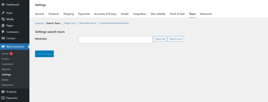The height and width of the screenshot is (102, 268).
Task: Click the Payments dollar icon
Action: (3, 98)
